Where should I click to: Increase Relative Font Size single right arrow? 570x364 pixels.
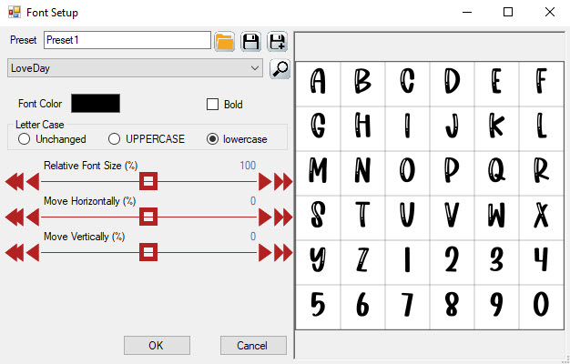[265, 182]
